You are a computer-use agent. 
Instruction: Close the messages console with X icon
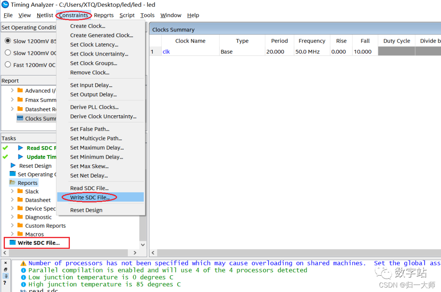6,263
